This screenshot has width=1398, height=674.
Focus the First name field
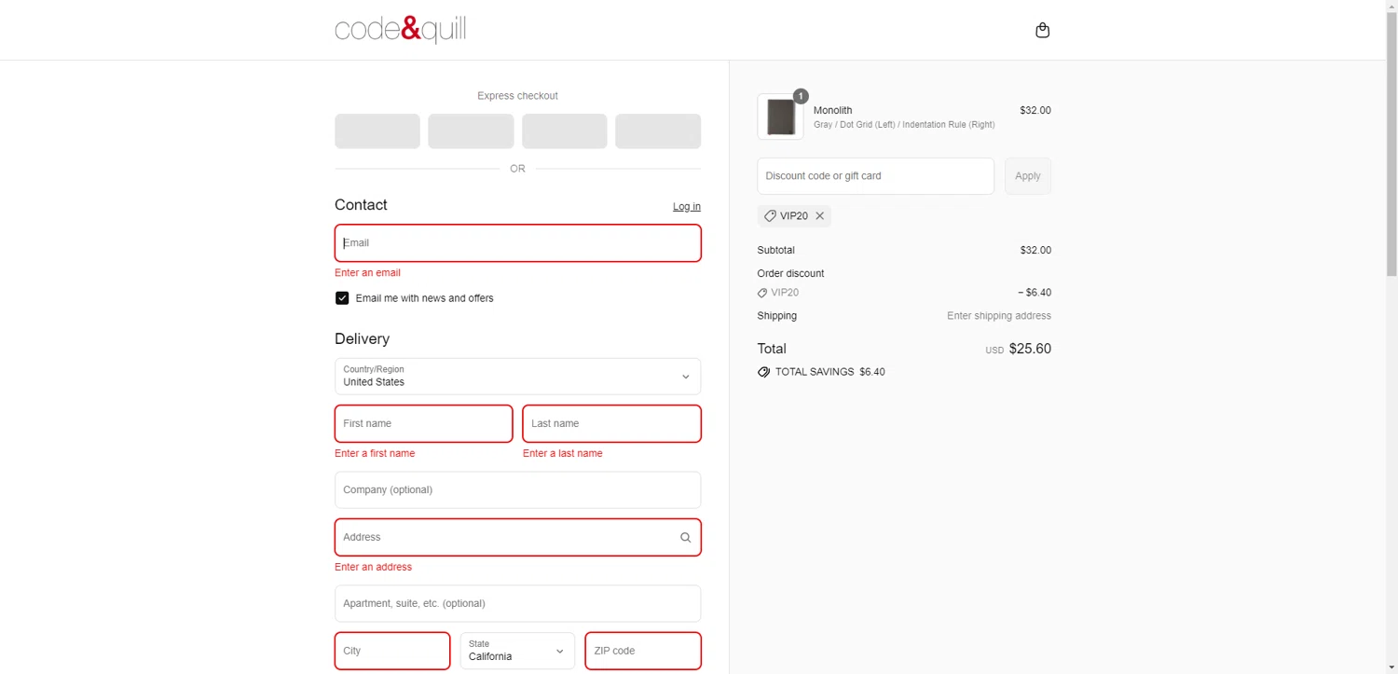tap(424, 423)
